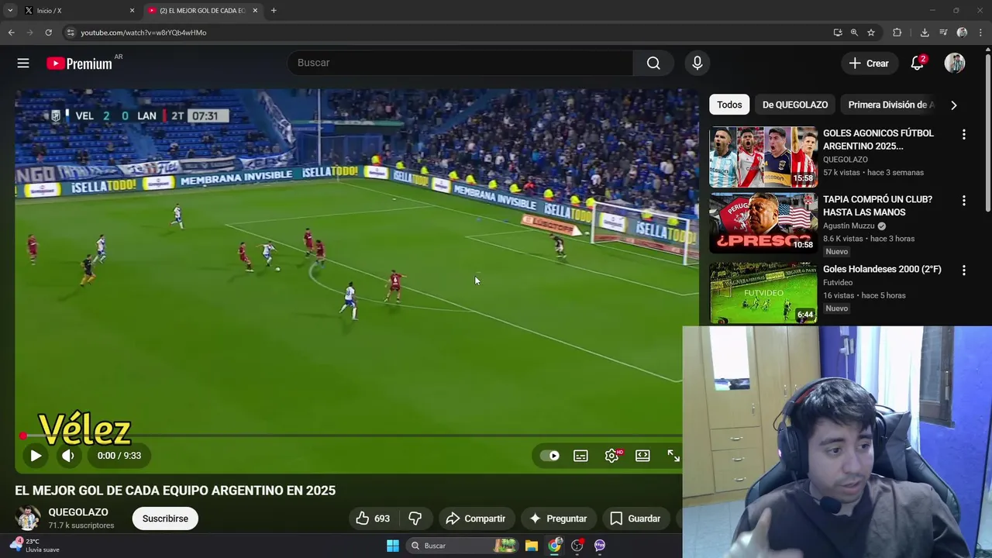This screenshot has height=558, width=992.
Task: Open the Chrome three-dot menu
Action: [980, 33]
